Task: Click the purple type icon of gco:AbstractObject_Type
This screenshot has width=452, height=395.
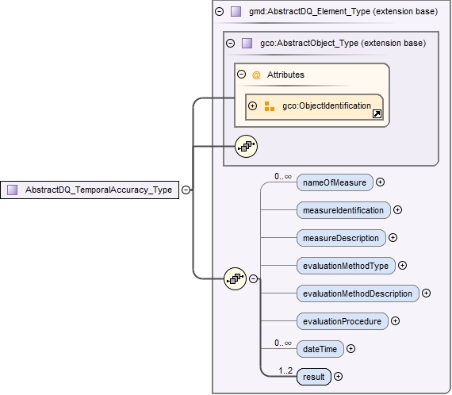Action: [247, 44]
